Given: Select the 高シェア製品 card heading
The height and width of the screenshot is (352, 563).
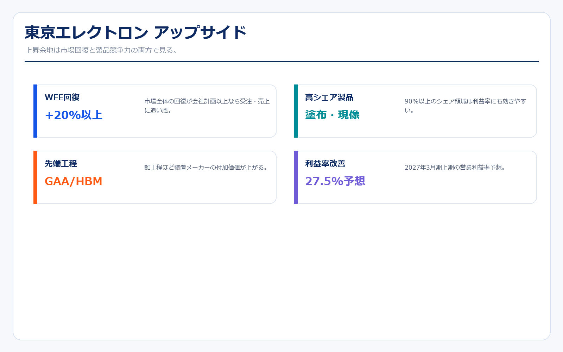Looking at the screenshot, I should click(329, 97).
